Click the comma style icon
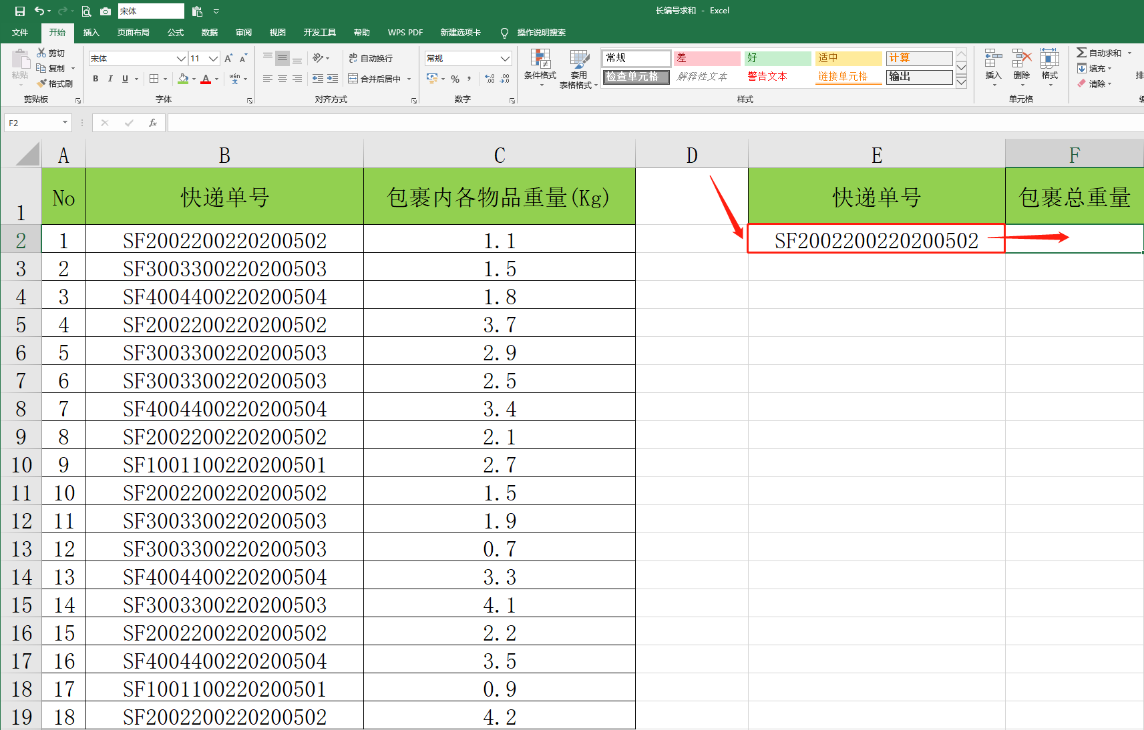The height and width of the screenshot is (730, 1144). [469, 79]
